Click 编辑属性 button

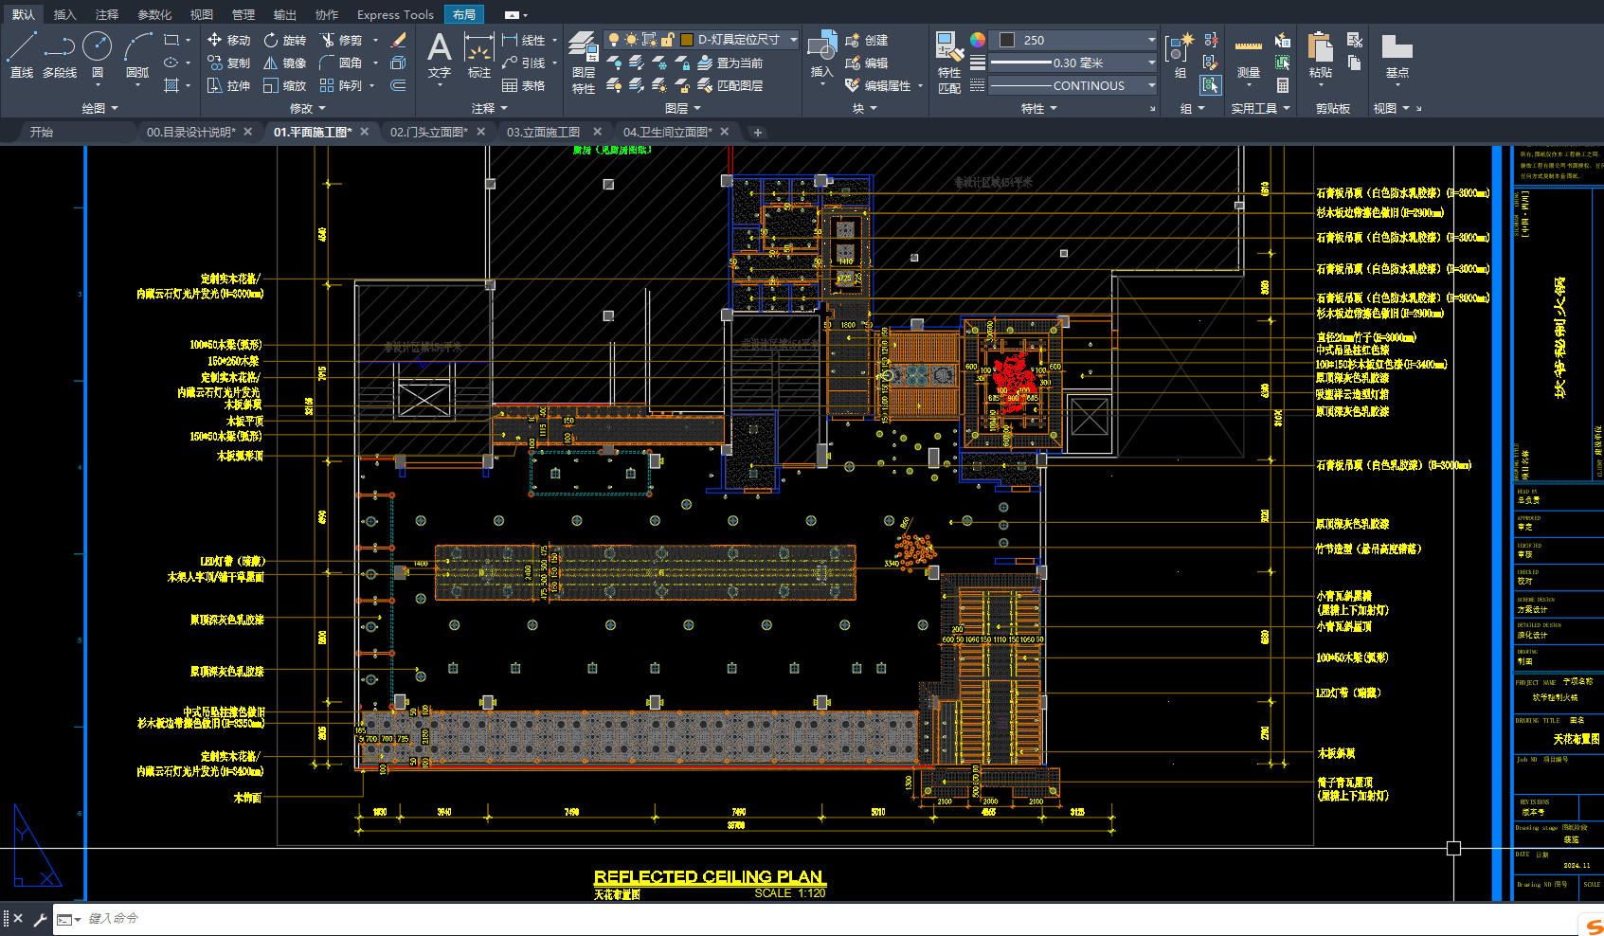[x=878, y=85]
